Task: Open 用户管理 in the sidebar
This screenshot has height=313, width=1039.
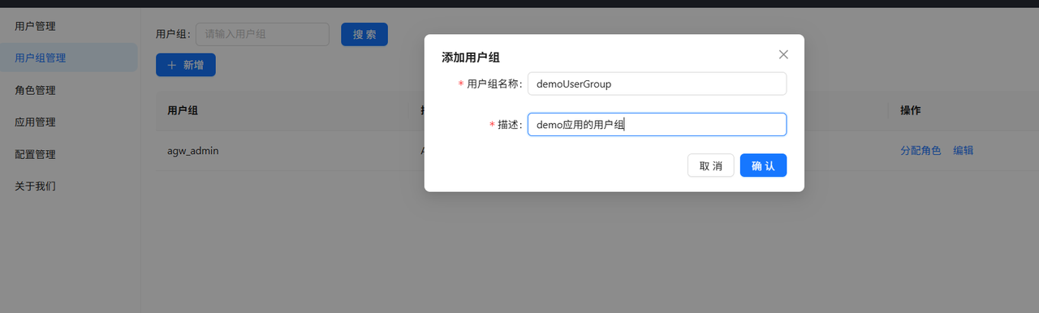Action: 35,26
